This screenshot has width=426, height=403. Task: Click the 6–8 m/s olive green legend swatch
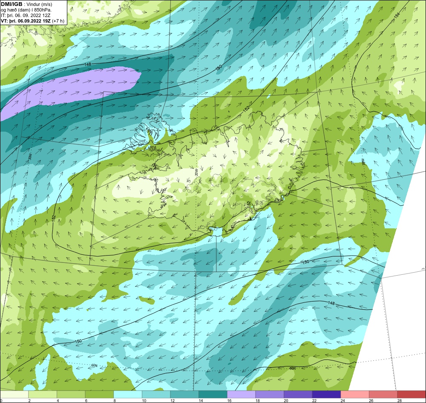point(99,394)
